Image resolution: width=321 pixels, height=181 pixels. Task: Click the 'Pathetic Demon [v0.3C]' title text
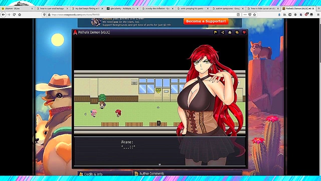94,32
